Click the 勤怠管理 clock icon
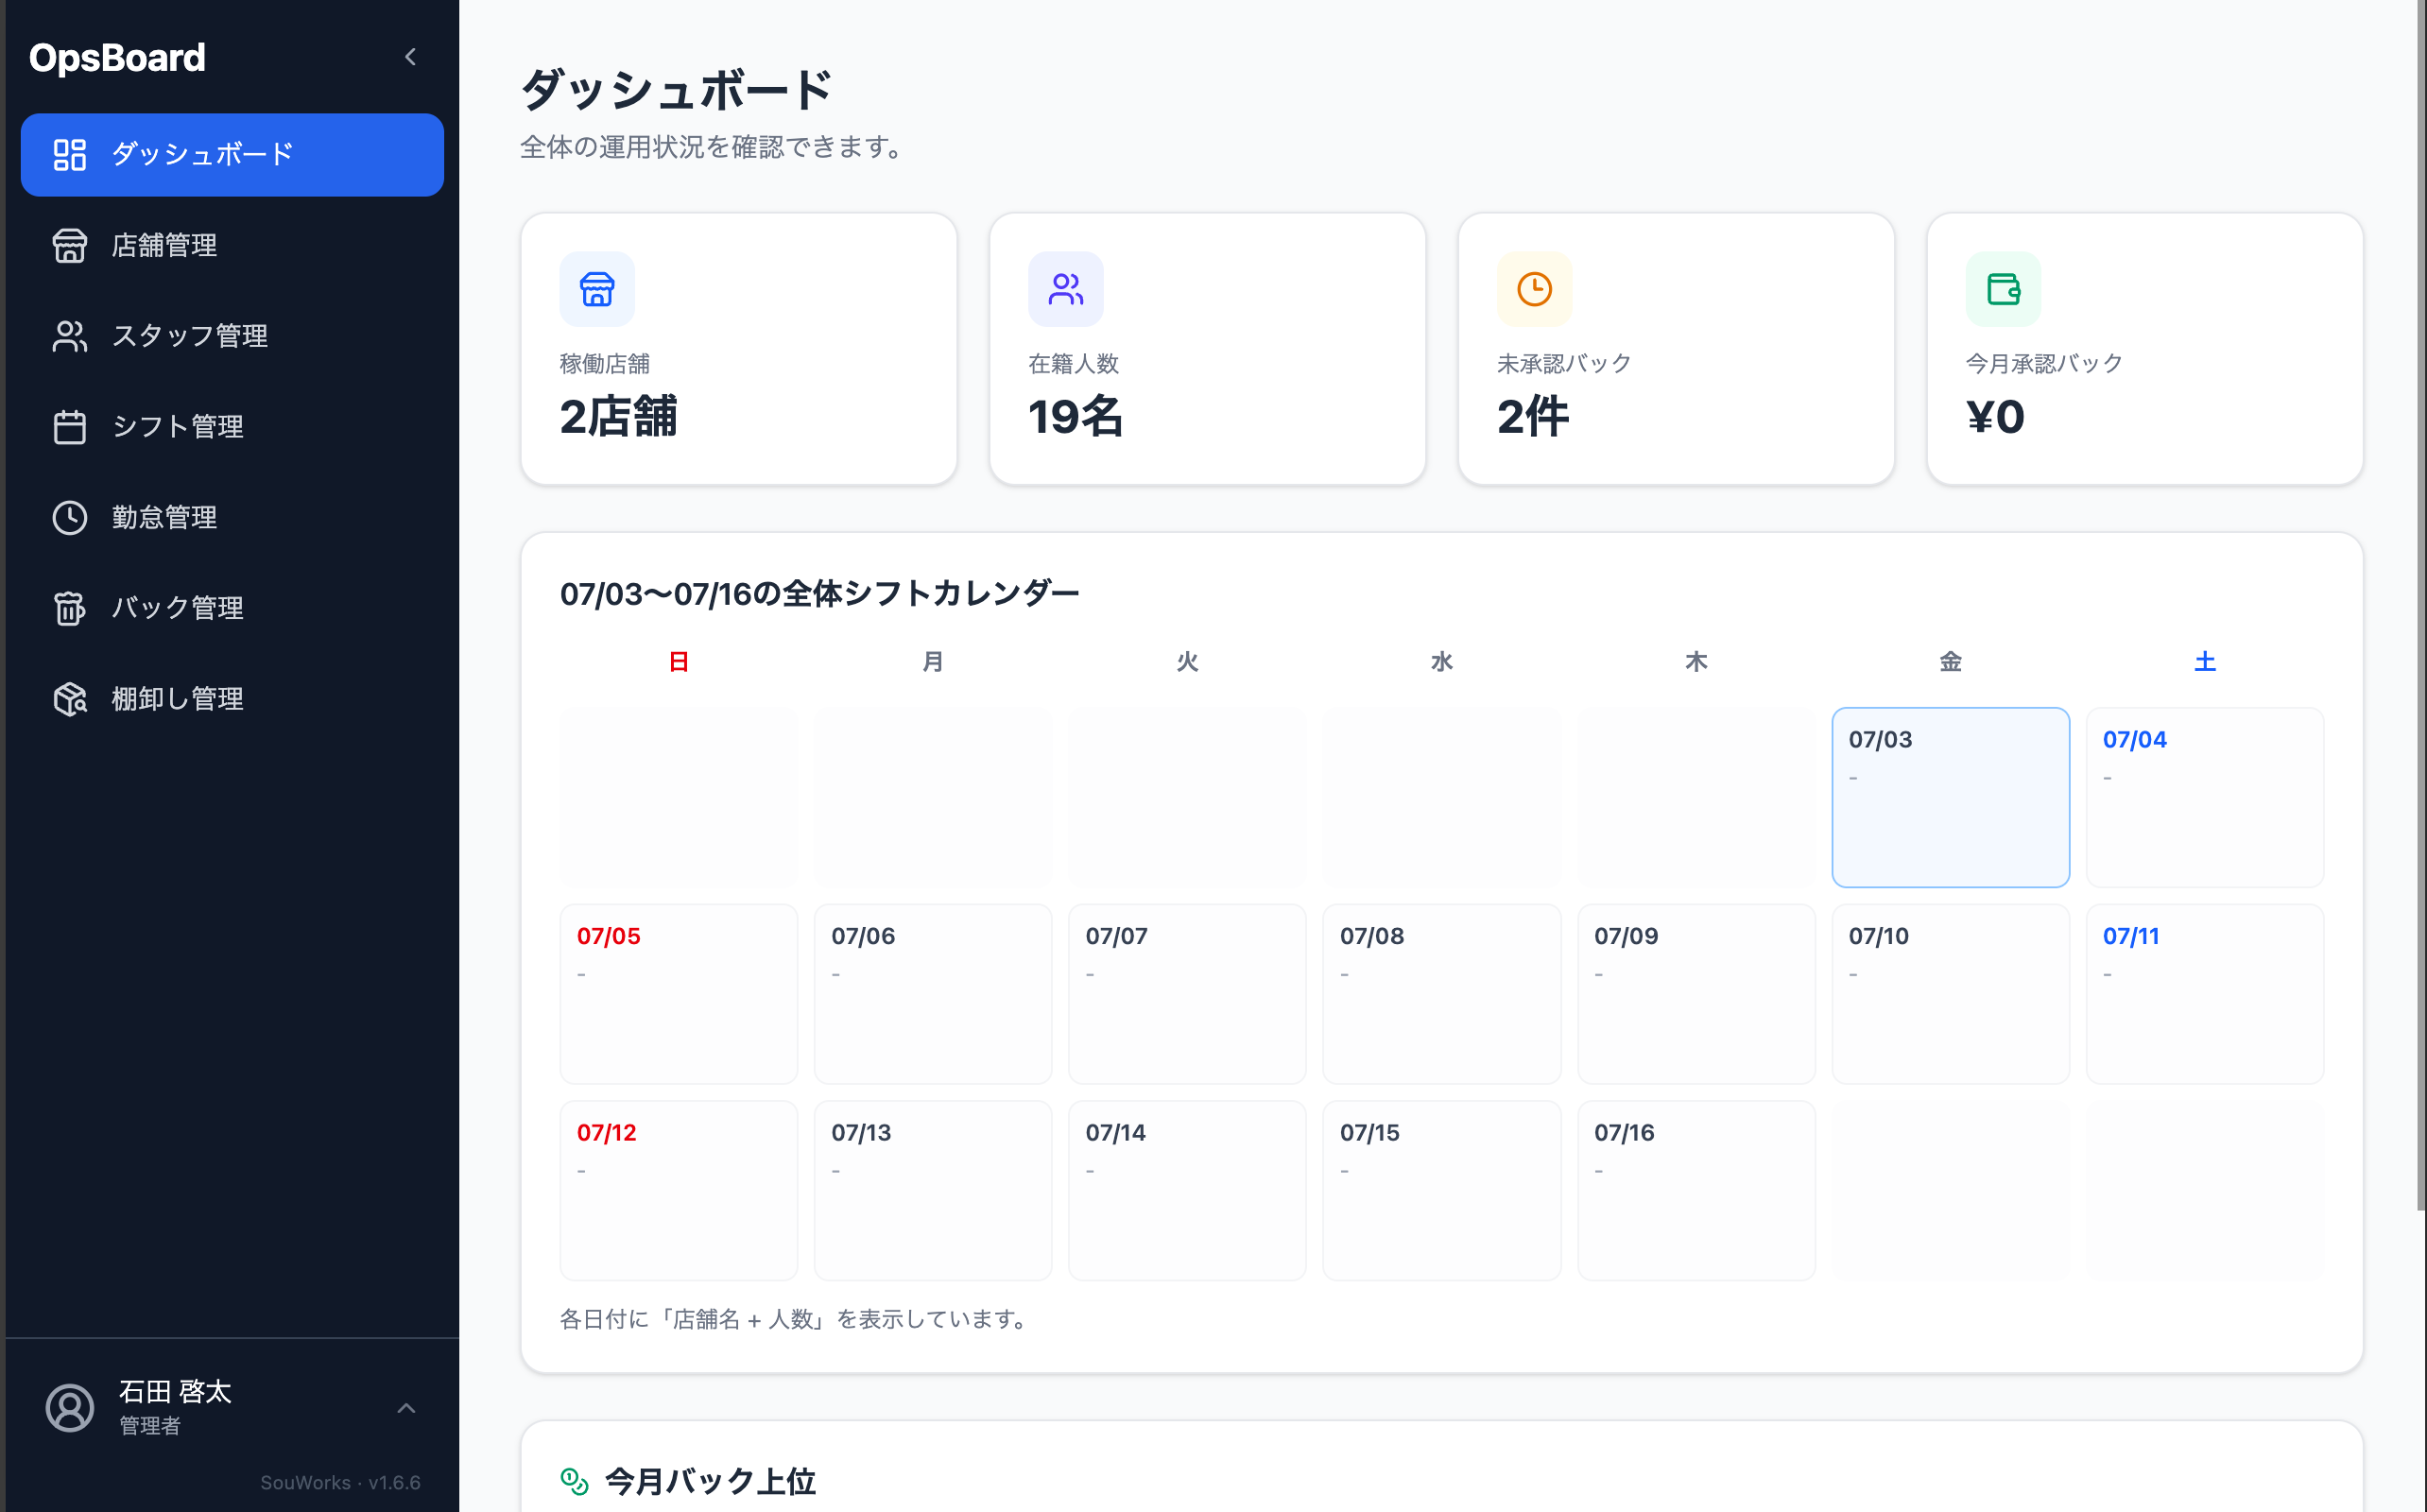Screen dimensions: 2427x1512 69,517
